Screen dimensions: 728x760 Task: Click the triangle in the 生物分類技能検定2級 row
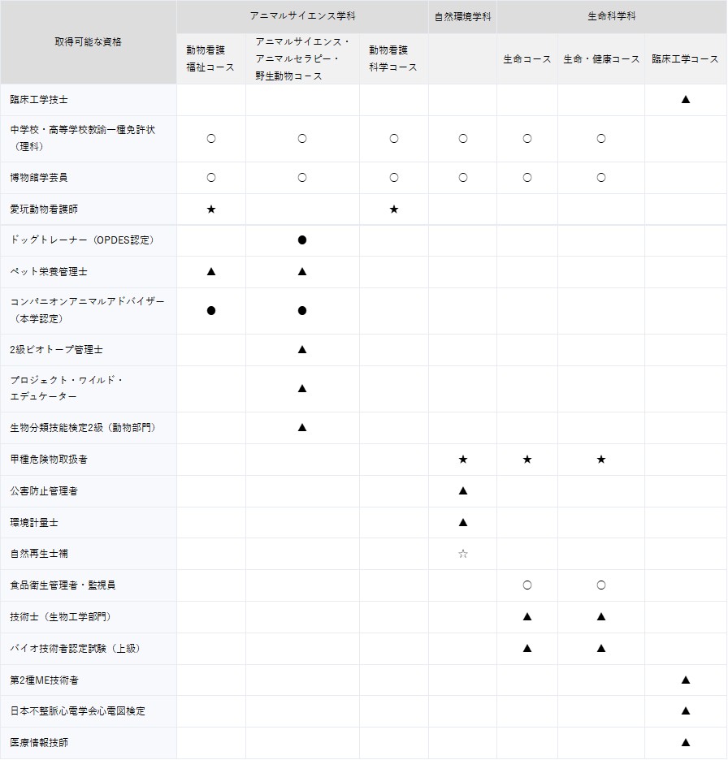pyautogui.click(x=302, y=428)
